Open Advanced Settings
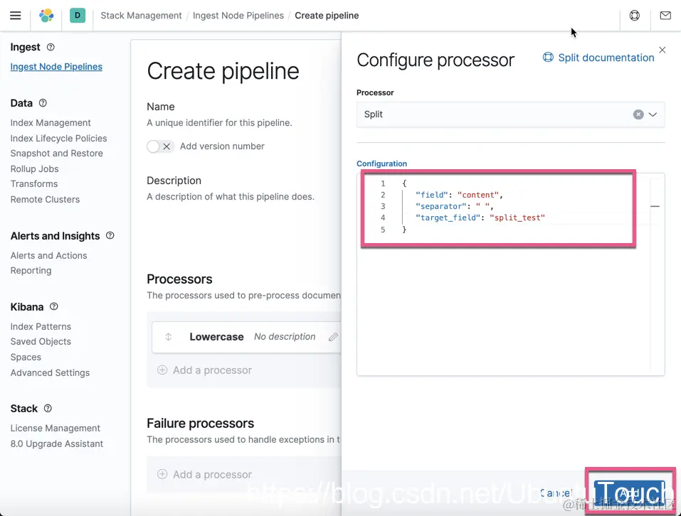 [x=50, y=373]
